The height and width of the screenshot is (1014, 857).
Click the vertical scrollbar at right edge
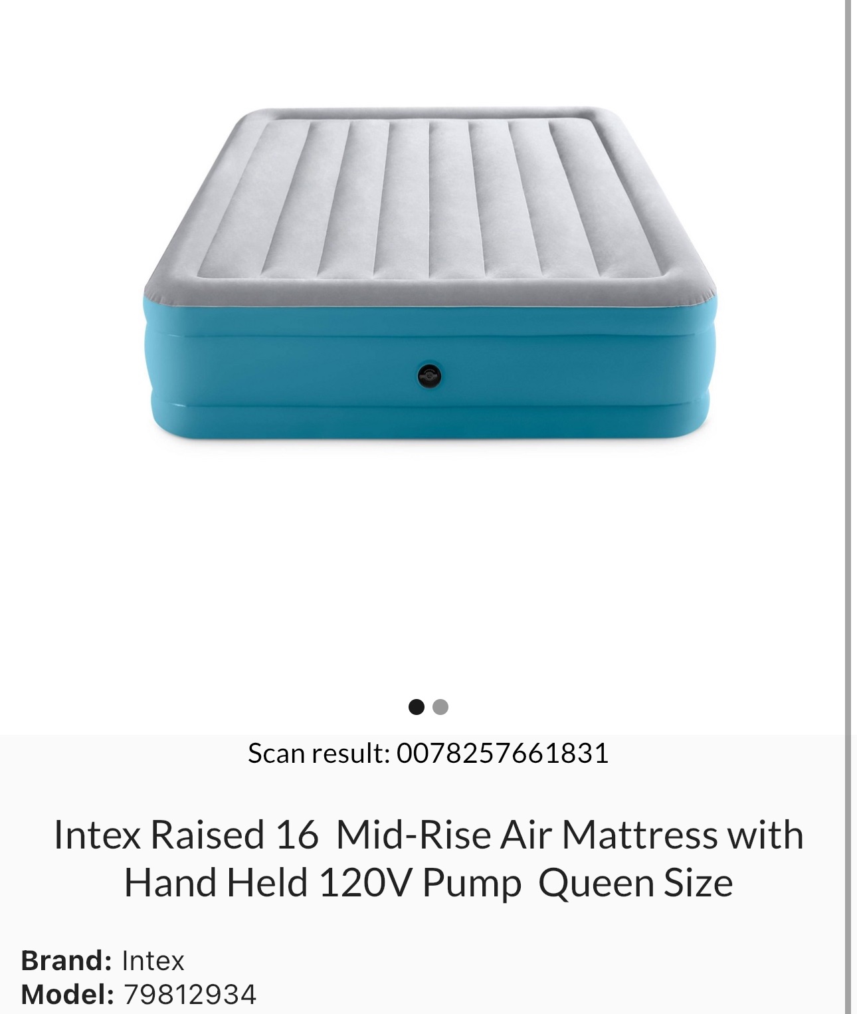click(848, 507)
